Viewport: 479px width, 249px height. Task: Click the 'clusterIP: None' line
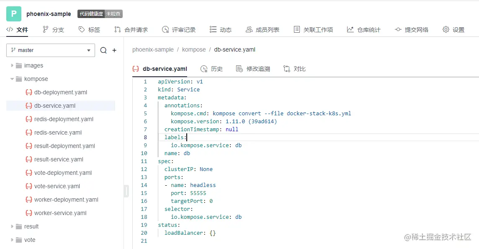[188, 169]
